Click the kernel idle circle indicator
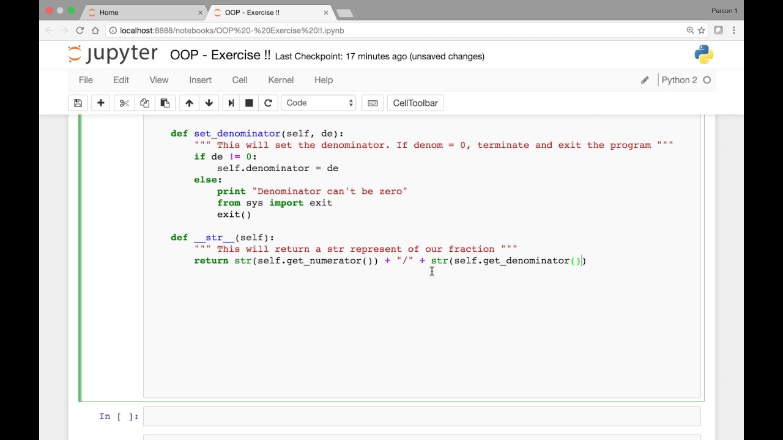Screen dimensions: 783x440 click(x=707, y=80)
